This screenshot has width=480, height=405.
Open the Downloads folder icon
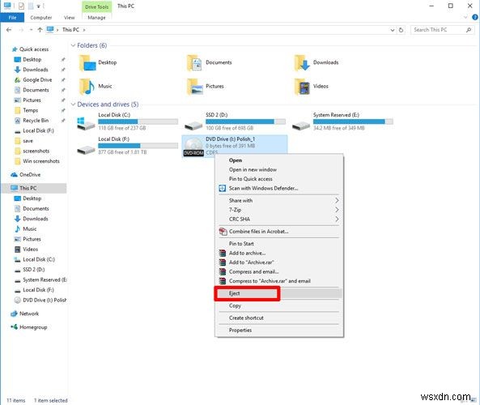(x=302, y=63)
